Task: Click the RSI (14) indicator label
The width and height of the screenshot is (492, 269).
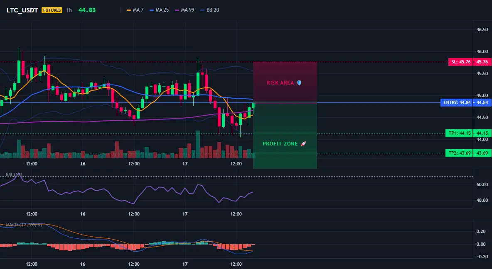Action: [14, 175]
